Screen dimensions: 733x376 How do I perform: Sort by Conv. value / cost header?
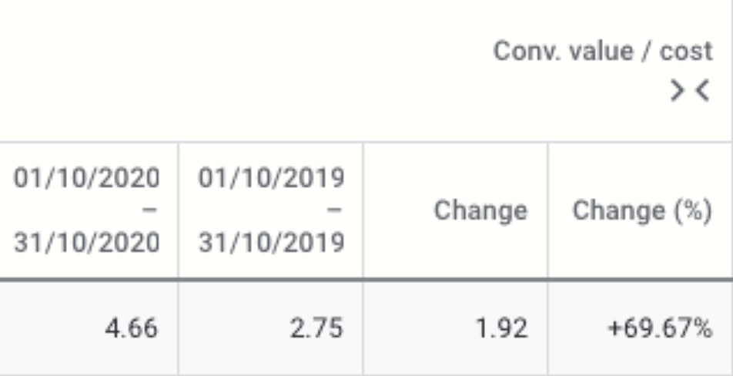[603, 51]
